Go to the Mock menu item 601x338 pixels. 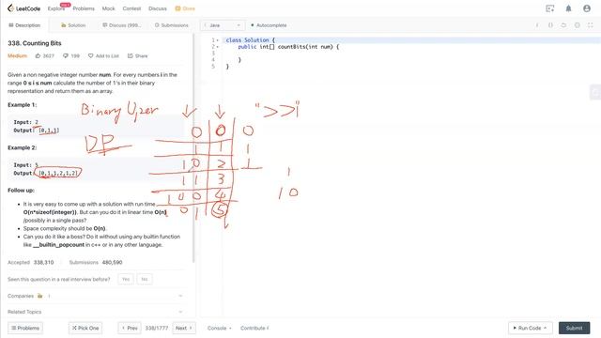pos(109,8)
